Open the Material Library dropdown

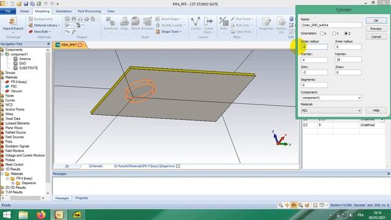pos(44,25)
